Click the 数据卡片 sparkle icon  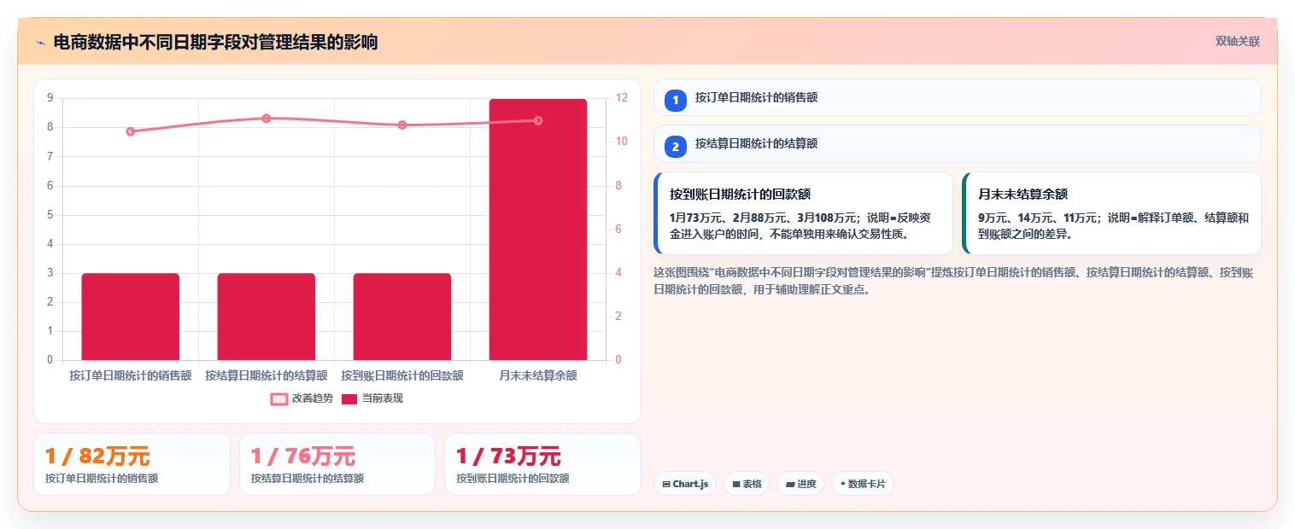click(x=842, y=484)
